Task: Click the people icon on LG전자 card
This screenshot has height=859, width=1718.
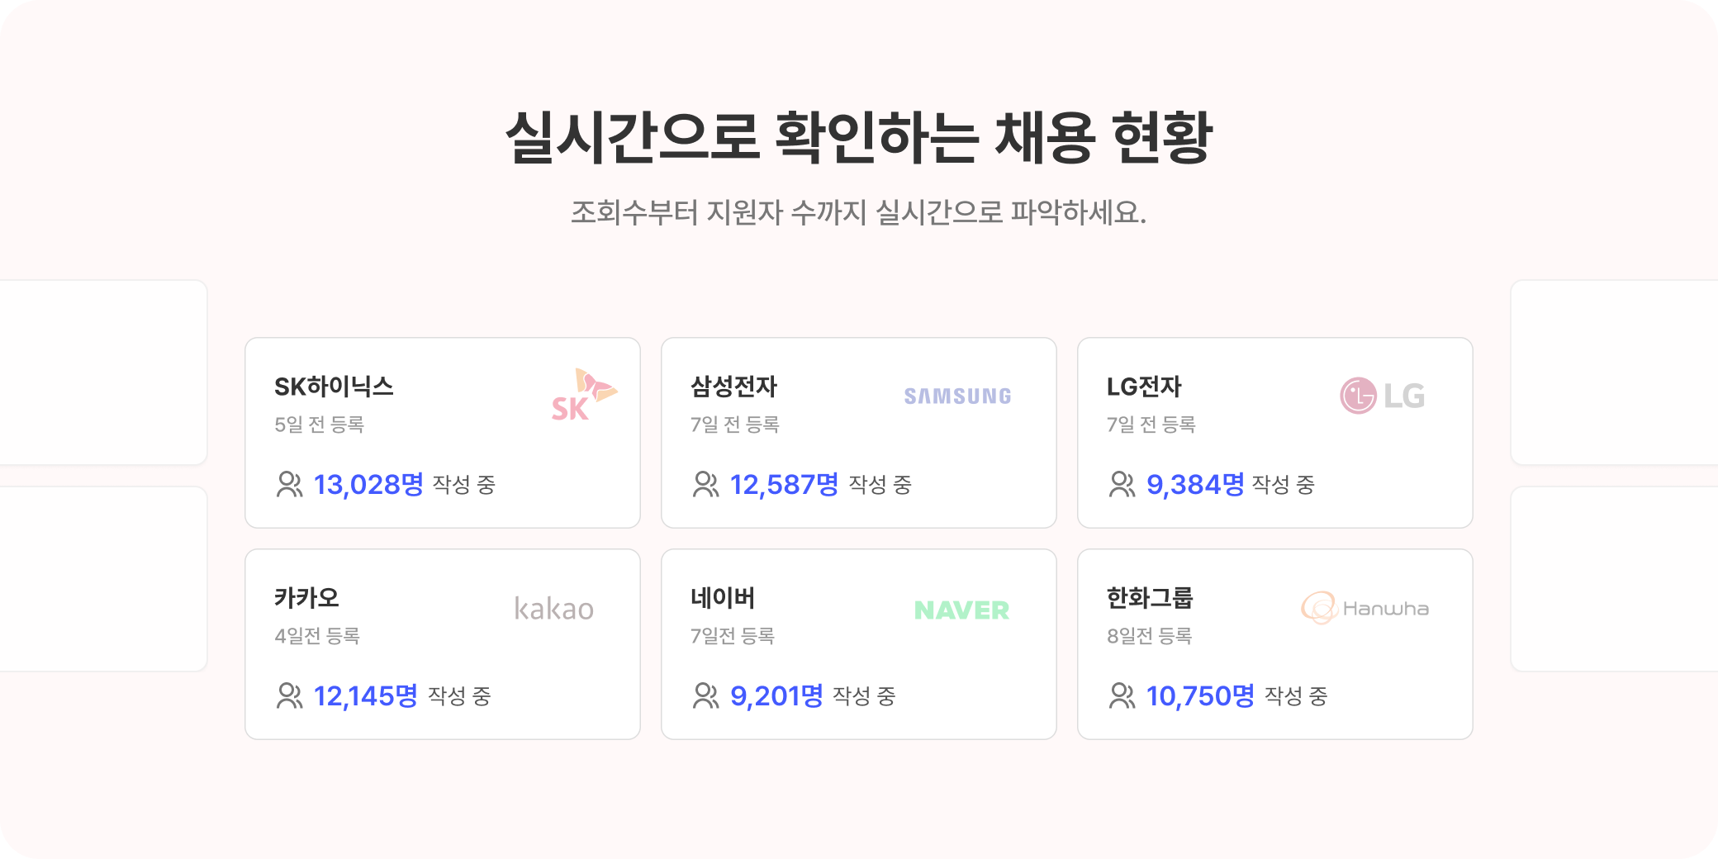Action: click(x=1122, y=485)
